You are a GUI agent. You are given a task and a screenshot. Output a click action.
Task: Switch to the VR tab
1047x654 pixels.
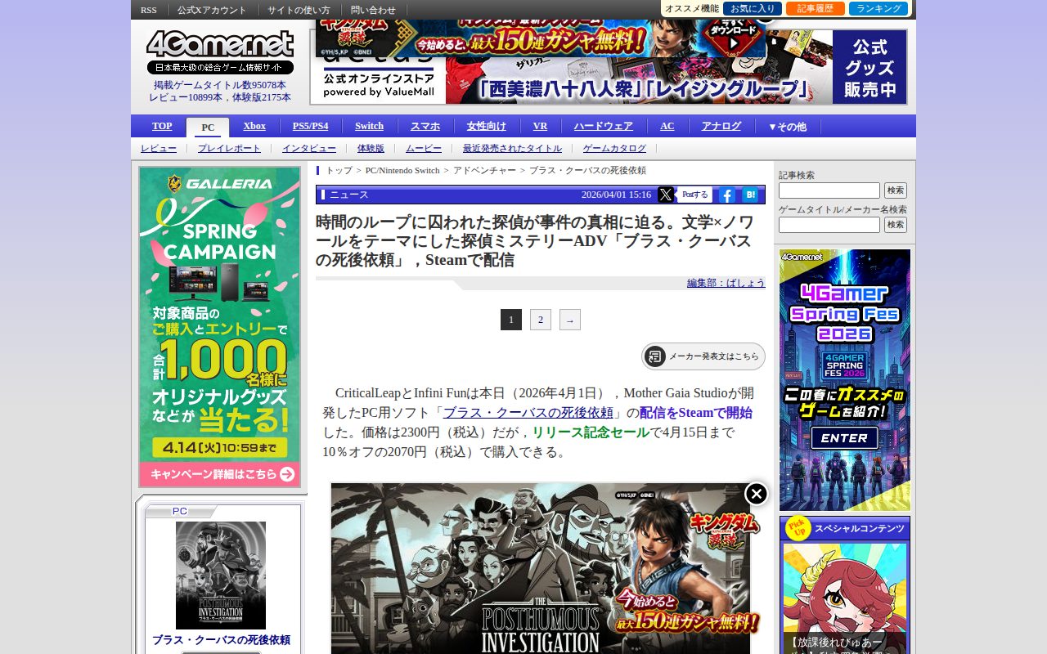(540, 126)
